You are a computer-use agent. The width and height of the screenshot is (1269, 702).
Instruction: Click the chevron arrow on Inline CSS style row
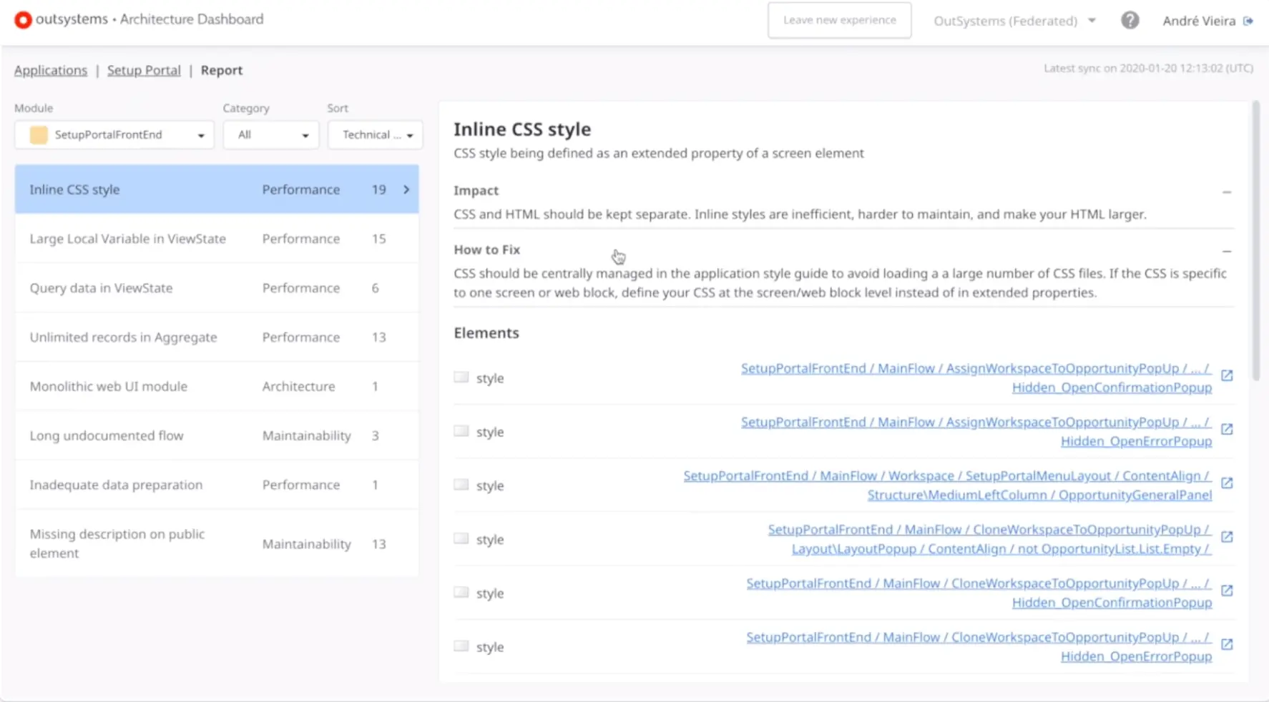406,189
